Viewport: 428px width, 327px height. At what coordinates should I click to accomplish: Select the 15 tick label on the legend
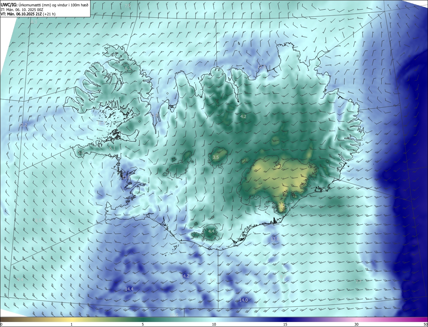coord(285,324)
